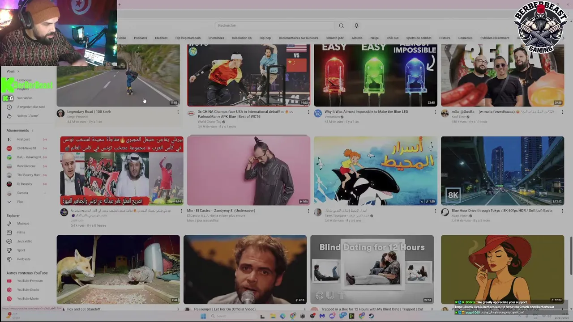Open CNN-News18 channel subscription
Screen dimensions: 573x322
coord(26,148)
